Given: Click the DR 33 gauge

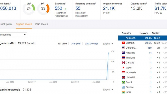Looking at the screenshot, I should coord(43,9).
